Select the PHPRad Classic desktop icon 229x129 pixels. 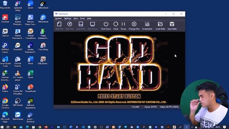(5, 48)
